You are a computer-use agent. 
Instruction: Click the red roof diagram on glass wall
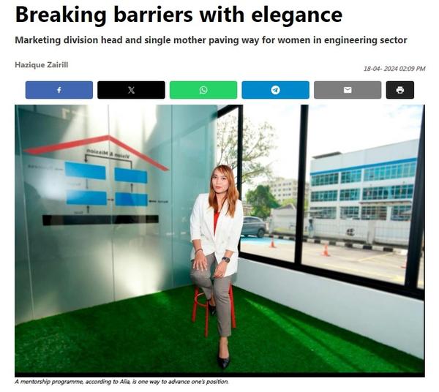click(97, 151)
